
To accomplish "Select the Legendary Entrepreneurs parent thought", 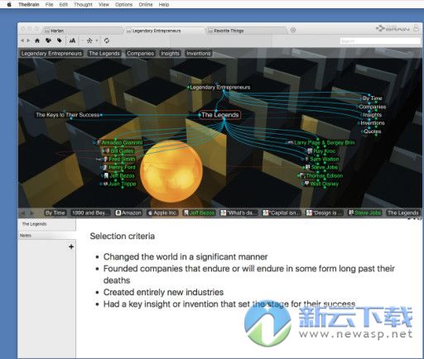I will [x=220, y=87].
